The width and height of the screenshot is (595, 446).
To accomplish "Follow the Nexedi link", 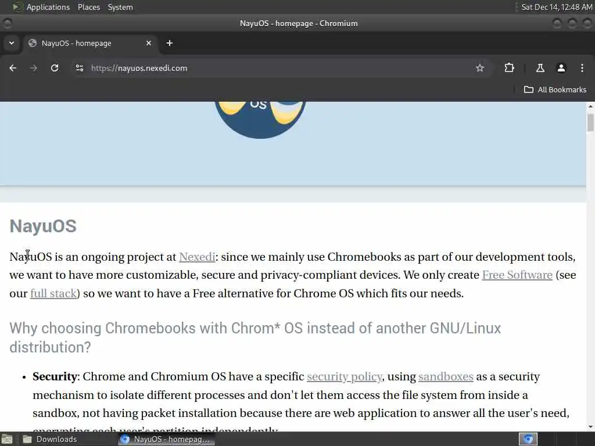I will 197,257.
